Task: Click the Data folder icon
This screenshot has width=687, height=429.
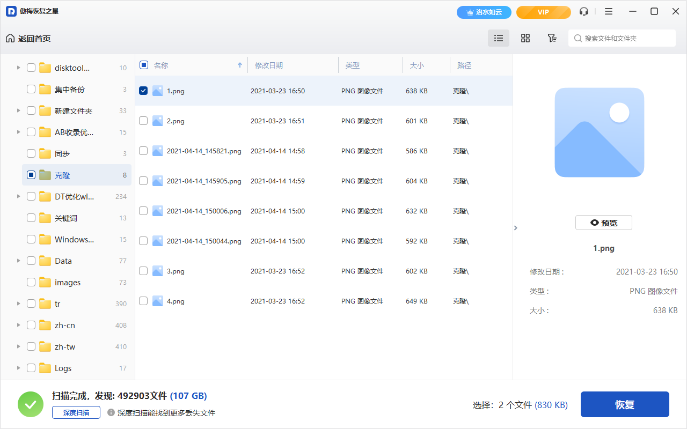Action: (45, 261)
